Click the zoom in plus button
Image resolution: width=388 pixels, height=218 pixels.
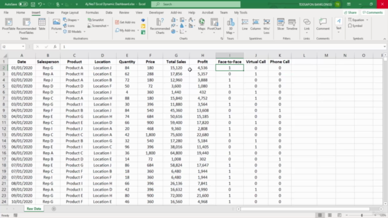[x=375, y=216]
